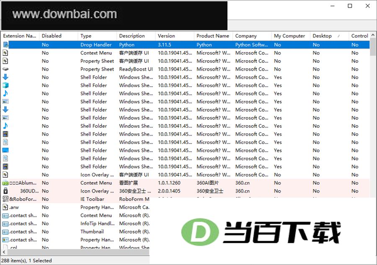Maximize the ShellExView window
Screen dimensions: 377x265
350,6
